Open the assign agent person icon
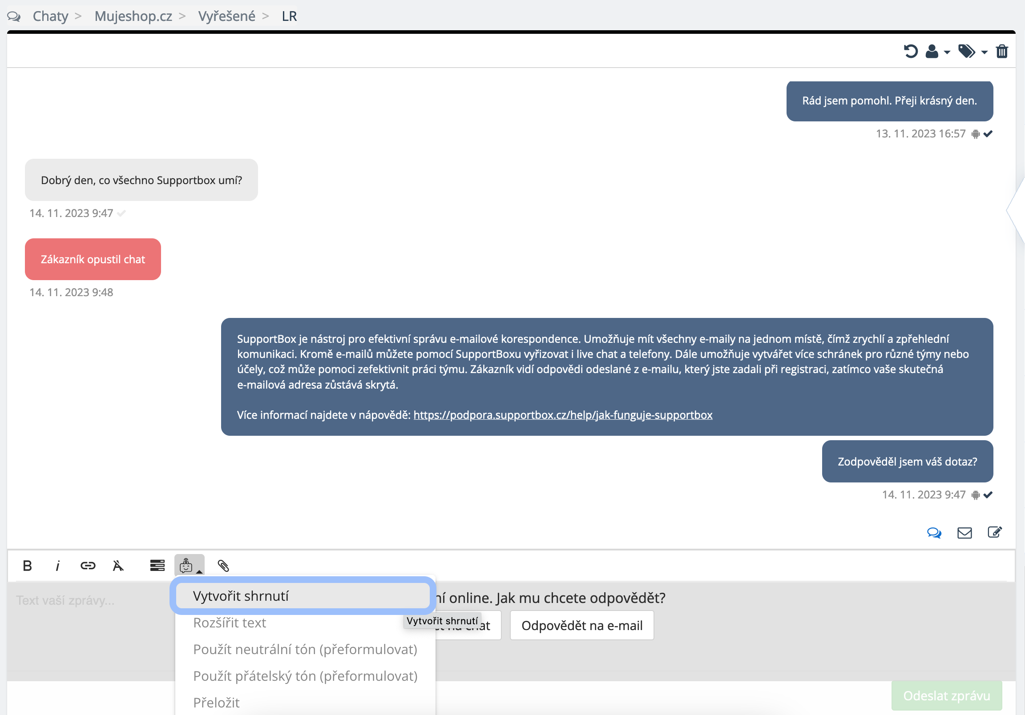The width and height of the screenshot is (1025, 715). (x=932, y=51)
